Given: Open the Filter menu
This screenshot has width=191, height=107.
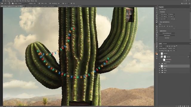Looking at the screenshot, I should [x=21, y=1].
